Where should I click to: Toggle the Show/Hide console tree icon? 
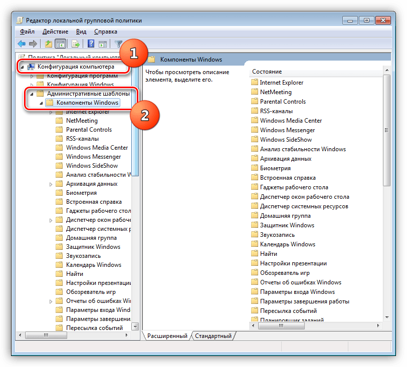[61, 44]
